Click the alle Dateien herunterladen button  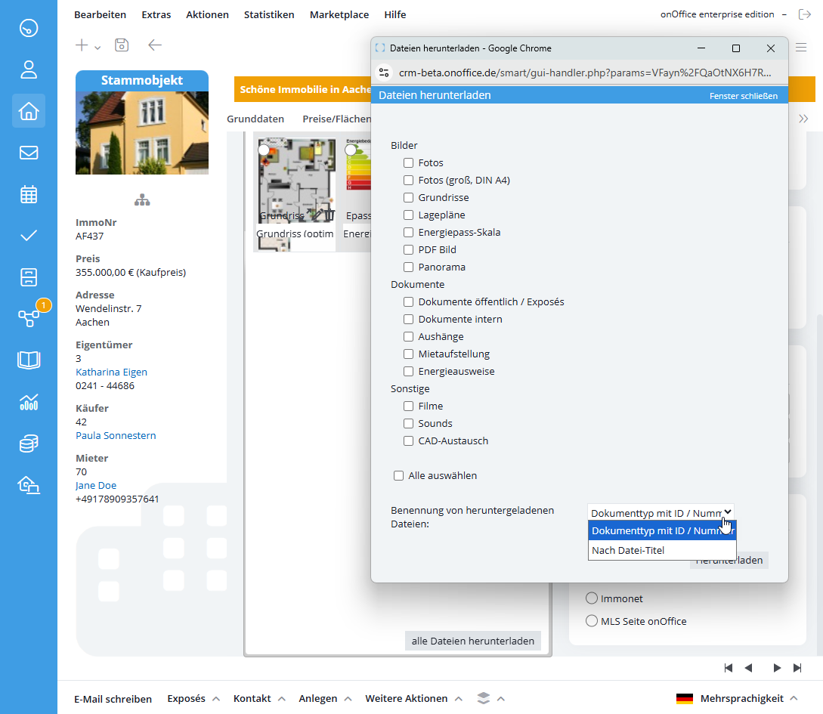click(472, 641)
